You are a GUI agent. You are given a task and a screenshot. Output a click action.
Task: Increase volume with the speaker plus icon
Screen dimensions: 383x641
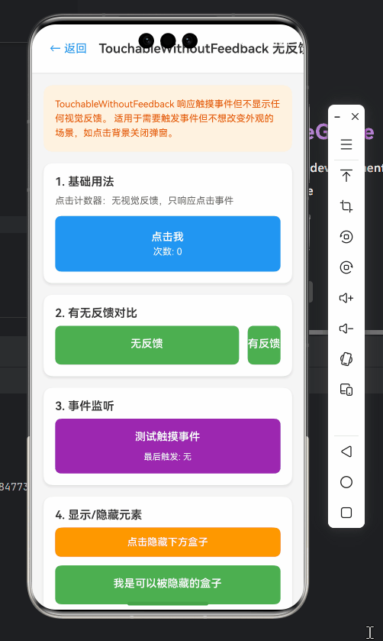point(346,298)
